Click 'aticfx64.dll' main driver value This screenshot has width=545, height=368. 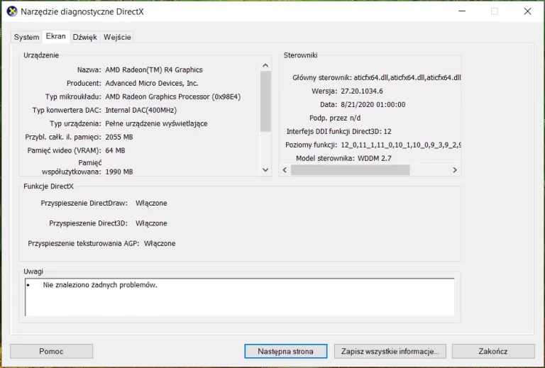(407, 78)
